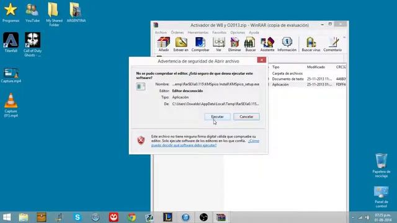Viewport: 397px width, 223px height.
Task: Select the Buscar binoculars icon
Action: pyautogui.click(x=251, y=44)
